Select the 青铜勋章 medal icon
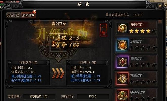167x101 pixels. click(122, 28)
